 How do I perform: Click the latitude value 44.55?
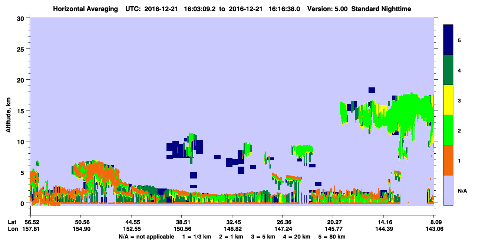click(131, 222)
